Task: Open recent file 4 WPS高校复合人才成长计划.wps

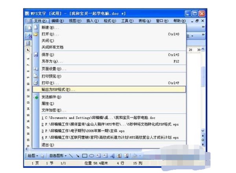Action: tap(109, 137)
